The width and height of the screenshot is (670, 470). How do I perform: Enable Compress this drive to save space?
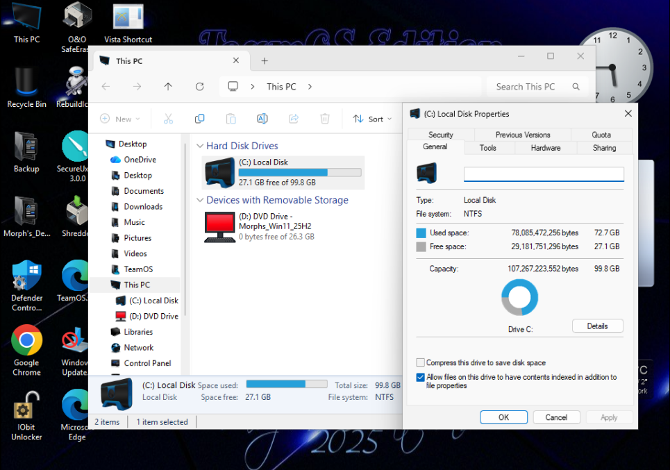point(421,362)
